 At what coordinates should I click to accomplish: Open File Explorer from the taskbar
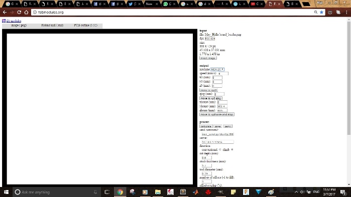click(158, 192)
